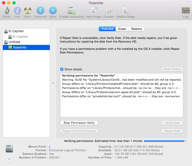Open the Info toolbar icon
Viewport: 192px width, 166px height.
click(x=17, y=11)
